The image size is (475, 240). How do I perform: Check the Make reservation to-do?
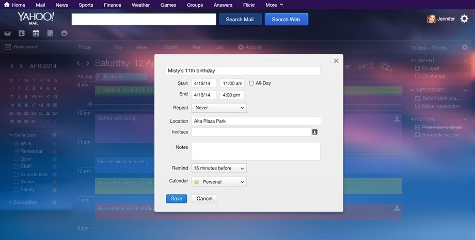(418, 106)
